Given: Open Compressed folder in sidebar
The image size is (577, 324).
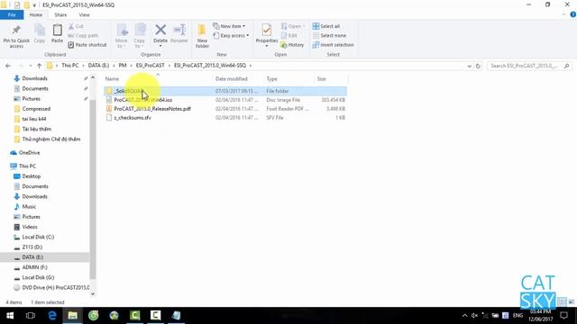Looking at the screenshot, I should point(36,109).
